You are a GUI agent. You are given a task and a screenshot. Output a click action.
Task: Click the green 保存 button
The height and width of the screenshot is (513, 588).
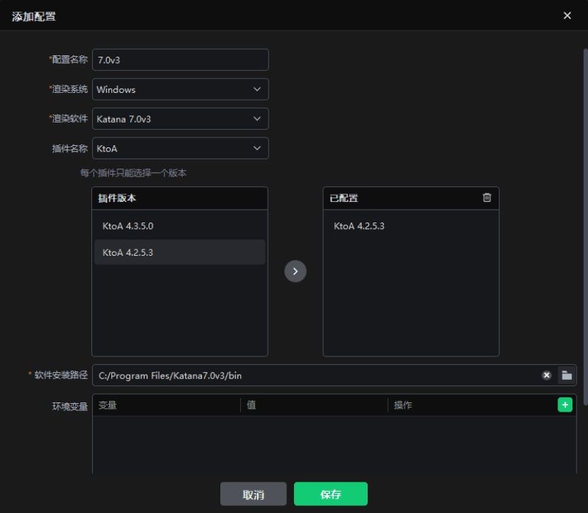(330, 495)
